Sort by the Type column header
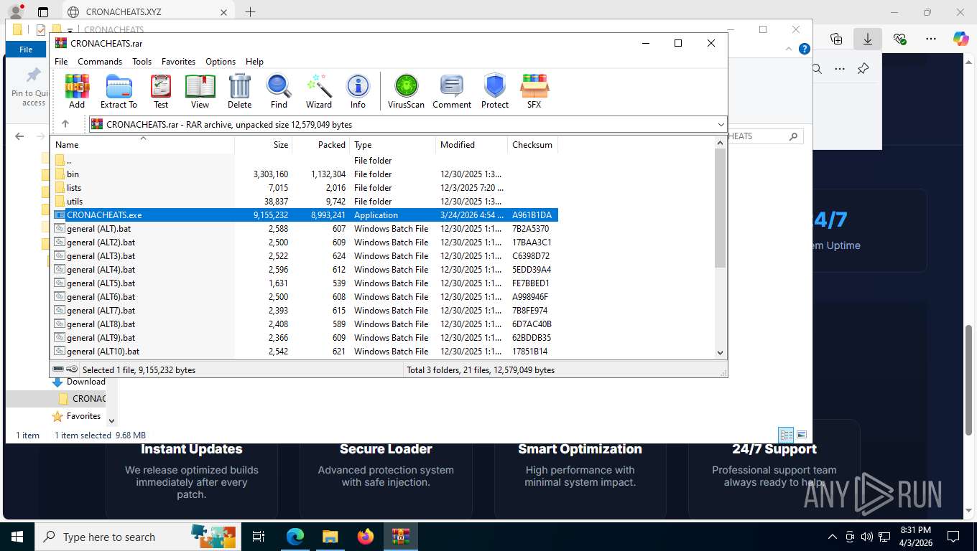977x551 pixels. pyautogui.click(x=392, y=144)
